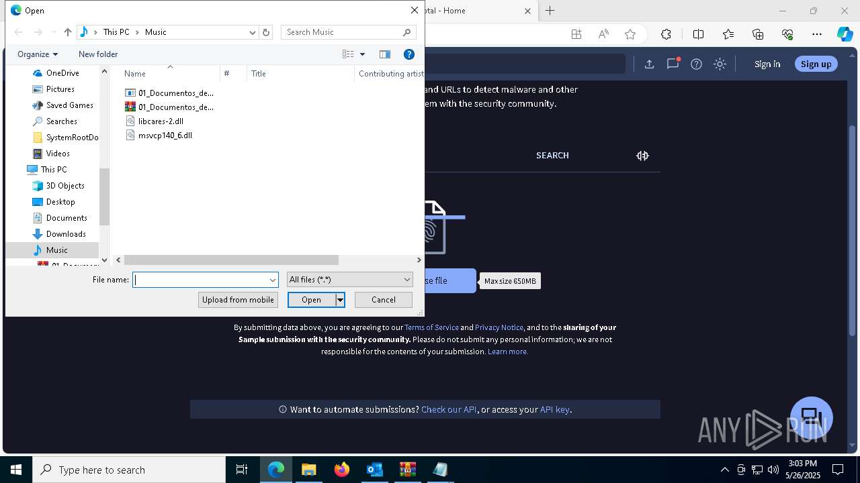Toggle VirusTotal light/dark theme icon

[720, 64]
